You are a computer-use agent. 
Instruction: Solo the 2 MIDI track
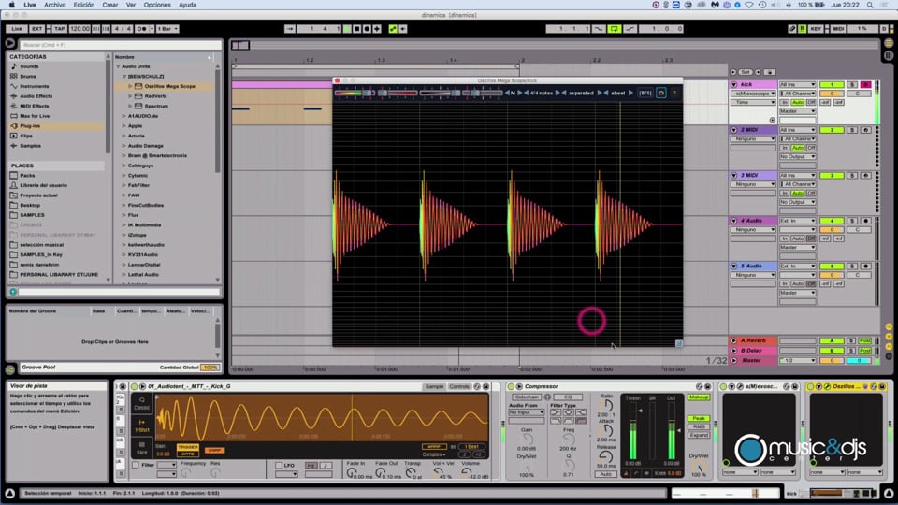click(852, 130)
